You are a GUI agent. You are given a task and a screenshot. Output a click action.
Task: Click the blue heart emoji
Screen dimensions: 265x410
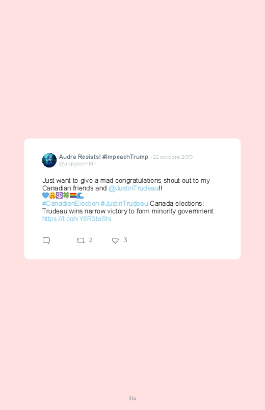point(45,196)
